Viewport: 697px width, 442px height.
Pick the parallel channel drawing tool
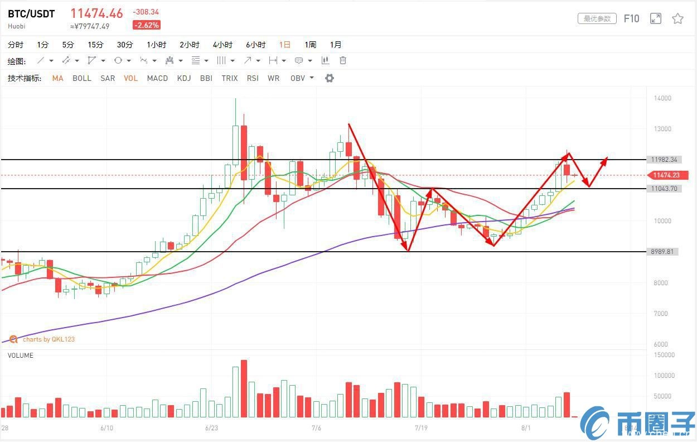tap(66, 60)
